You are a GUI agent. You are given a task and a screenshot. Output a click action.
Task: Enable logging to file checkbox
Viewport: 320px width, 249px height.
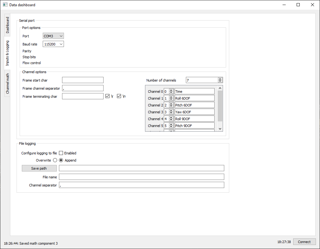pos(61,153)
